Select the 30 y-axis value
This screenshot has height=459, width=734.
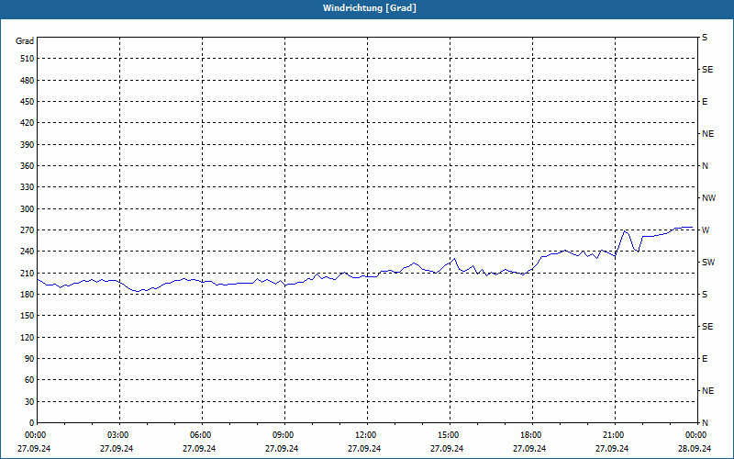pos(29,401)
